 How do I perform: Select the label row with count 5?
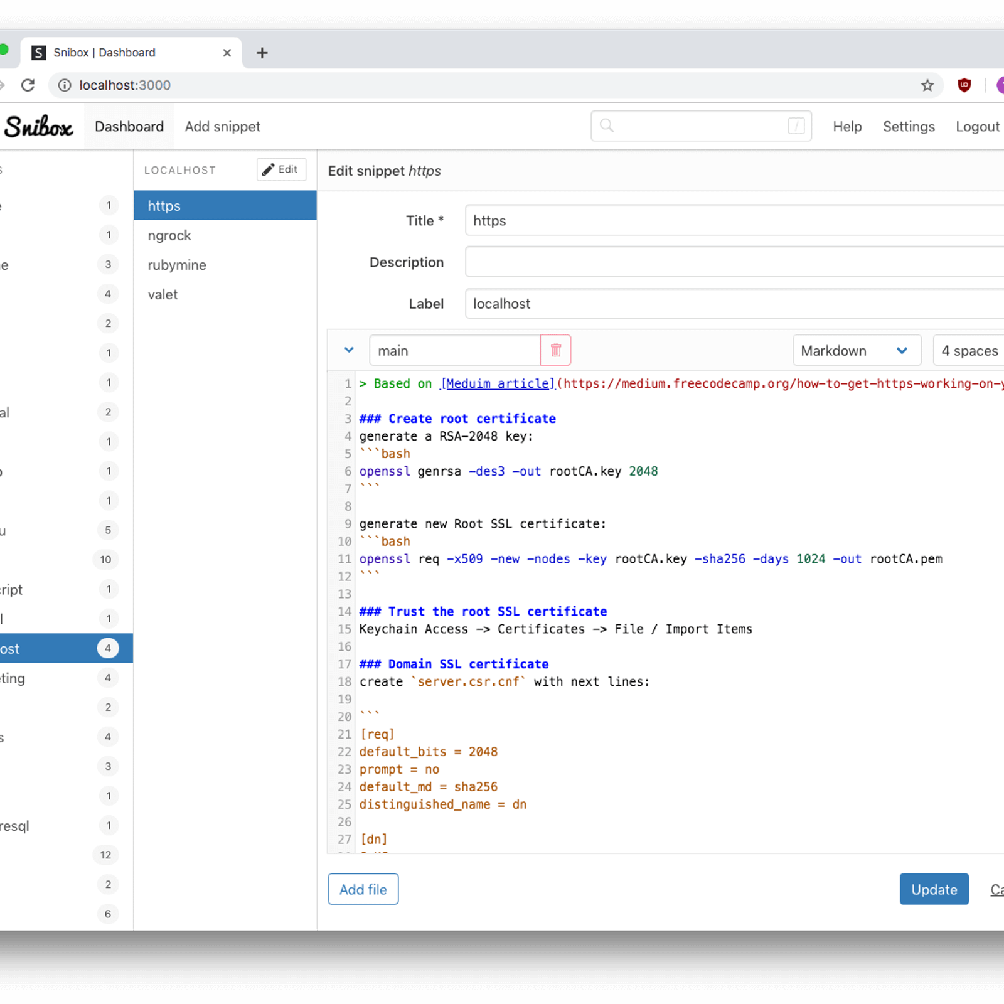66,530
